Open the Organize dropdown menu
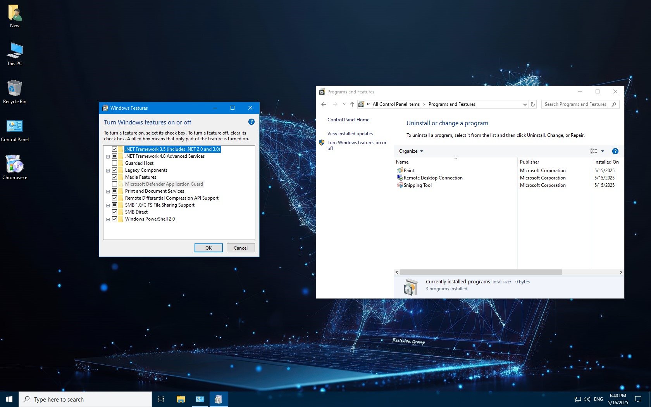Screen dimensions: 651x407 411,151
